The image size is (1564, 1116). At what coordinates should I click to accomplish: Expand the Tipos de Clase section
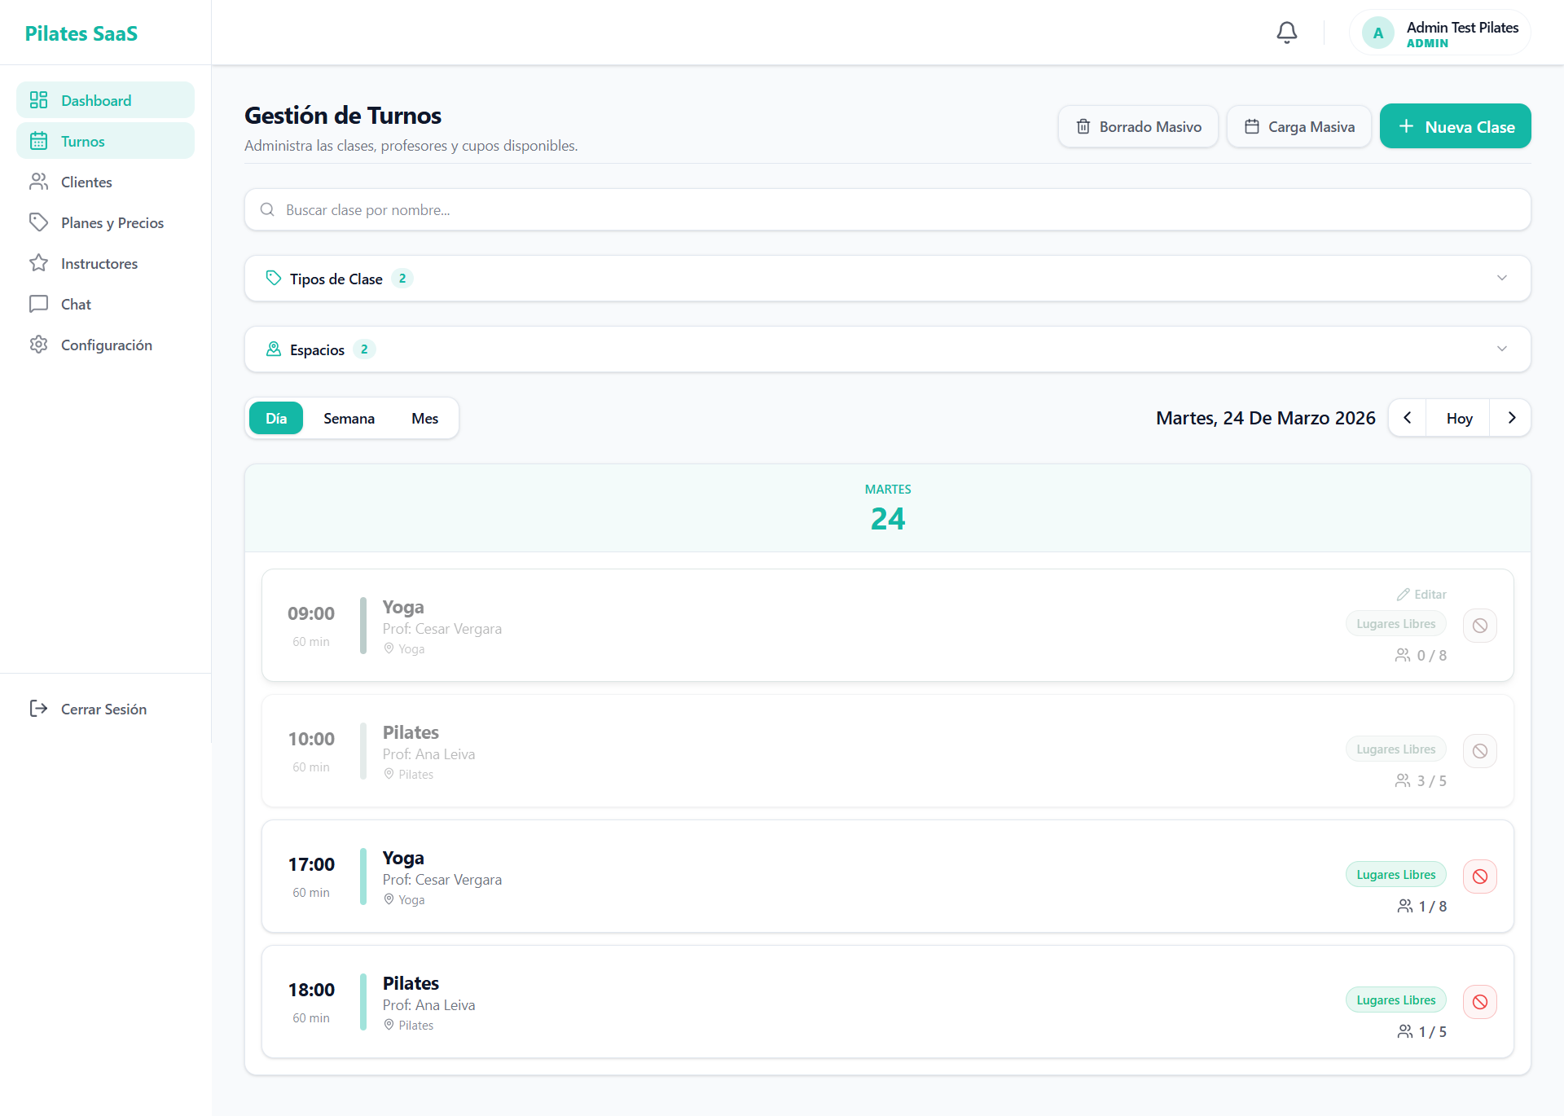(x=886, y=279)
